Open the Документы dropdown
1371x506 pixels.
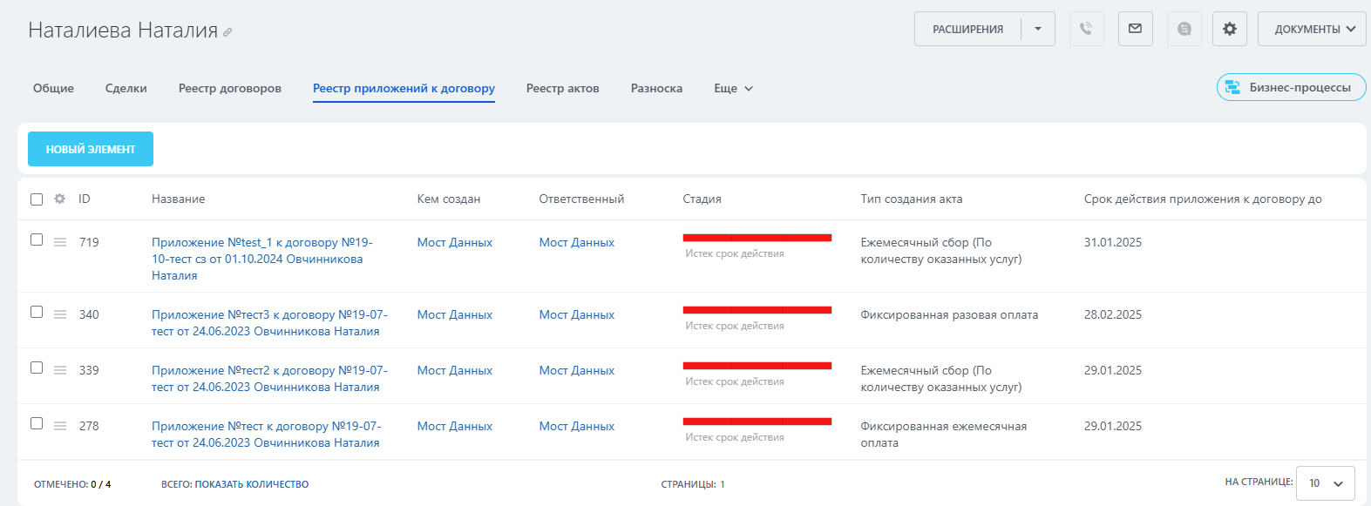[x=1311, y=29]
